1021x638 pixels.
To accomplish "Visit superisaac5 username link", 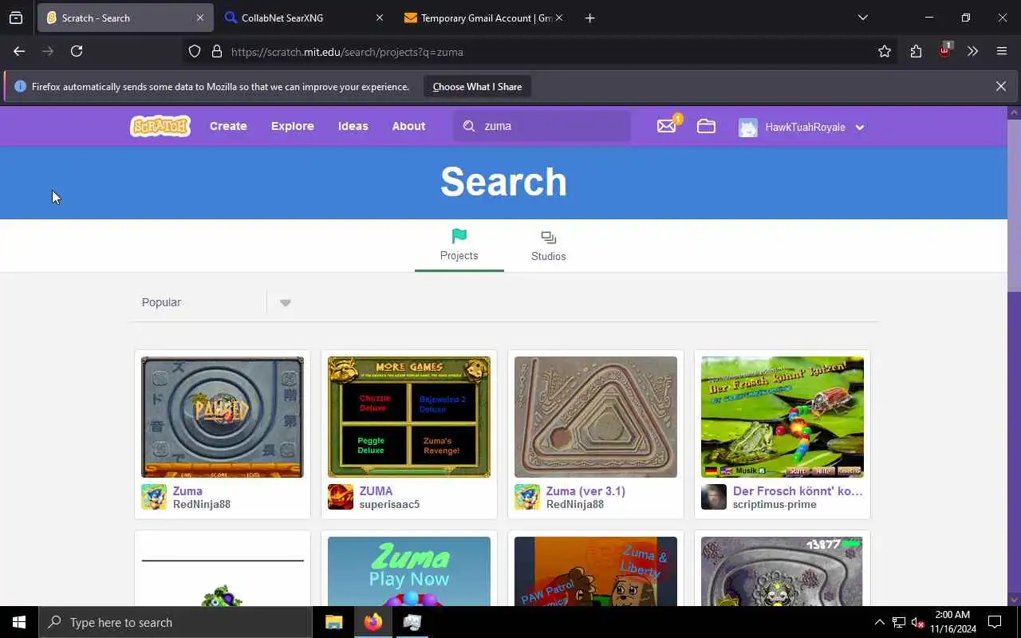I will (389, 504).
